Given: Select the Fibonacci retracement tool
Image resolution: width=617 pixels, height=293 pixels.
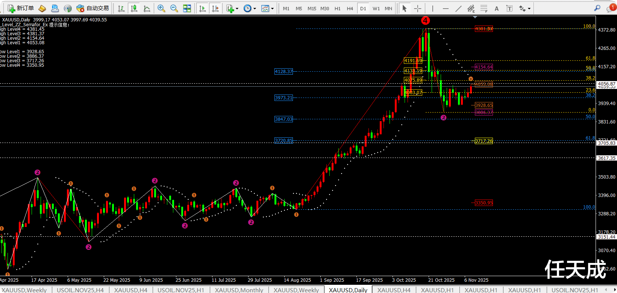Looking at the screenshot, I should tap(484, 8).
